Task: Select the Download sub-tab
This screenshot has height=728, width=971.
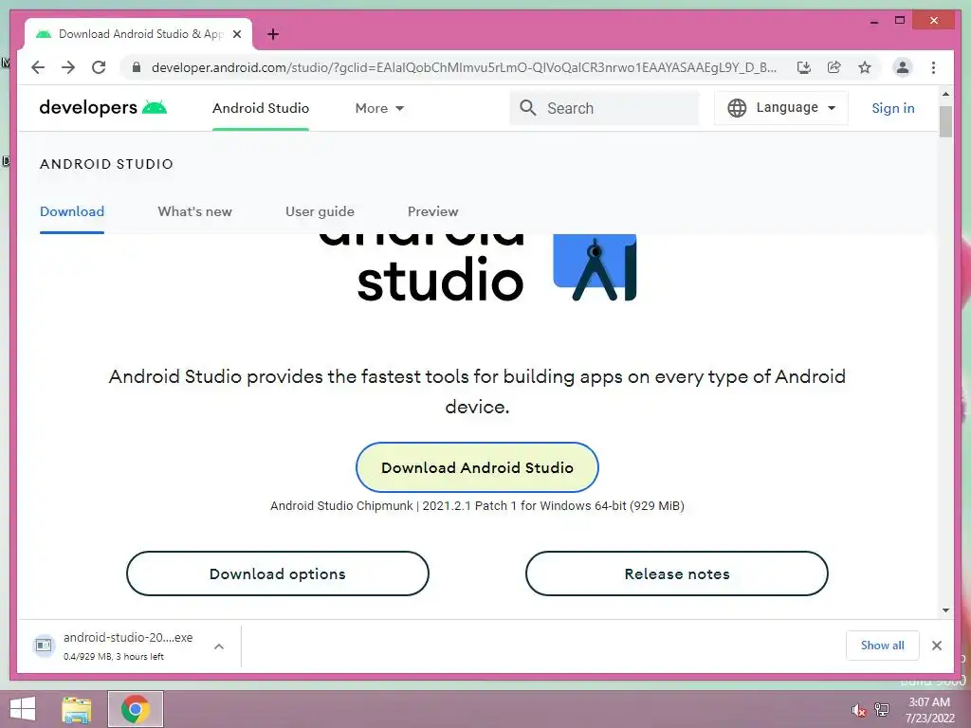Action: coord(72,211)
